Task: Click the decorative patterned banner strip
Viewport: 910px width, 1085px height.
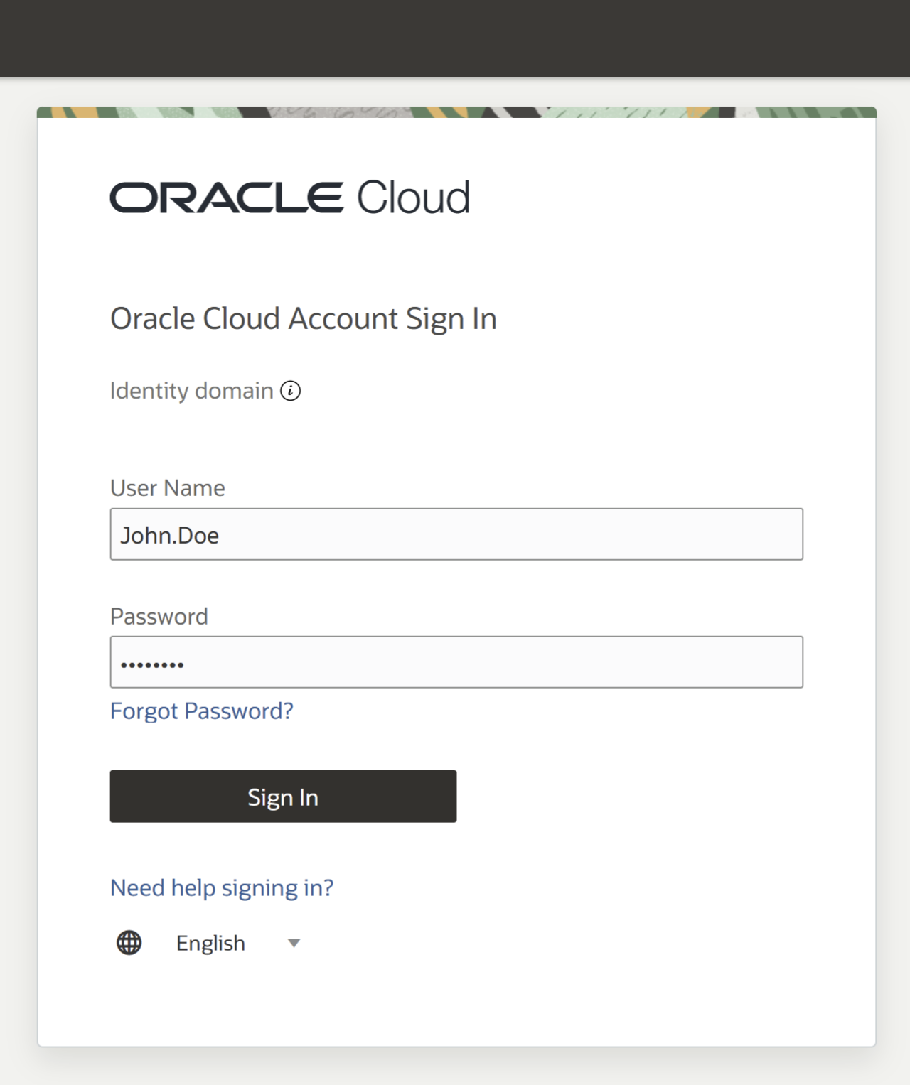Action: click(456, 112)
